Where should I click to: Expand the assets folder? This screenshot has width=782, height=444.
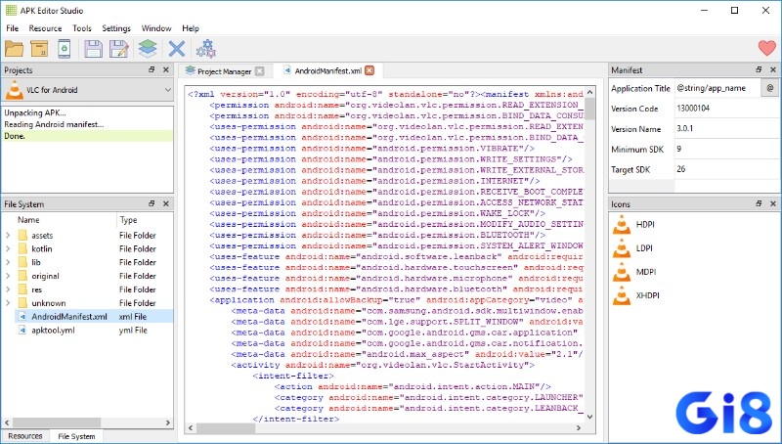8,235
